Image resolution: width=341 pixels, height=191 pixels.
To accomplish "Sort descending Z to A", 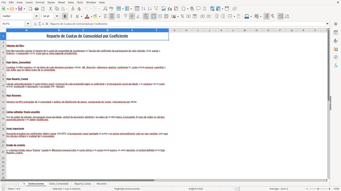I will [x=150, y=9].
